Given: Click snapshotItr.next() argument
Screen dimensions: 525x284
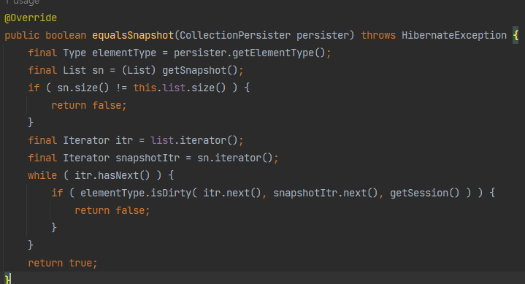Looking at the screenshot, I should click(326, 193).
